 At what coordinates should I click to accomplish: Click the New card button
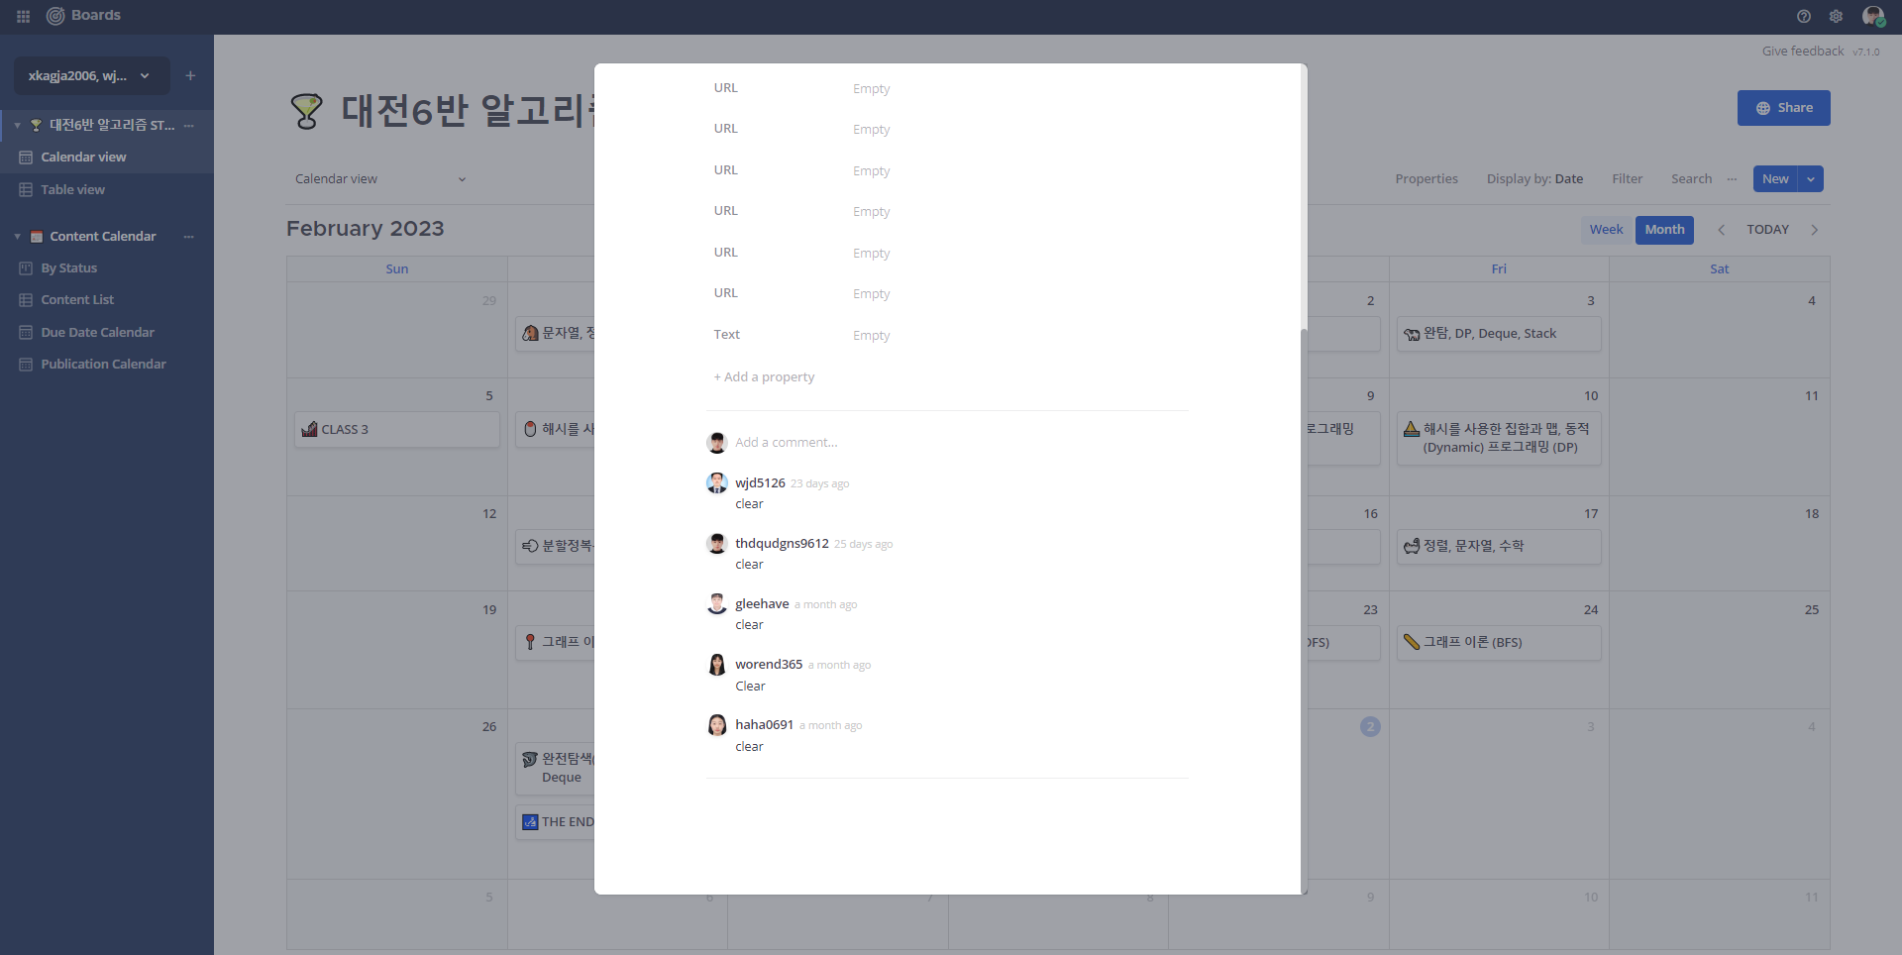1775,179
